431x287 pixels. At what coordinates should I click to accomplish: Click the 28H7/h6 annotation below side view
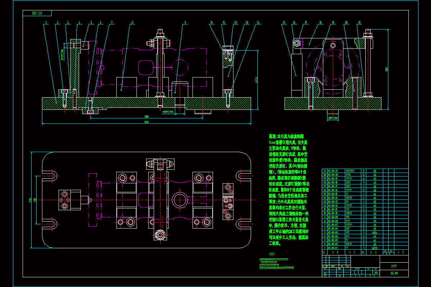[x=333, y=117]
